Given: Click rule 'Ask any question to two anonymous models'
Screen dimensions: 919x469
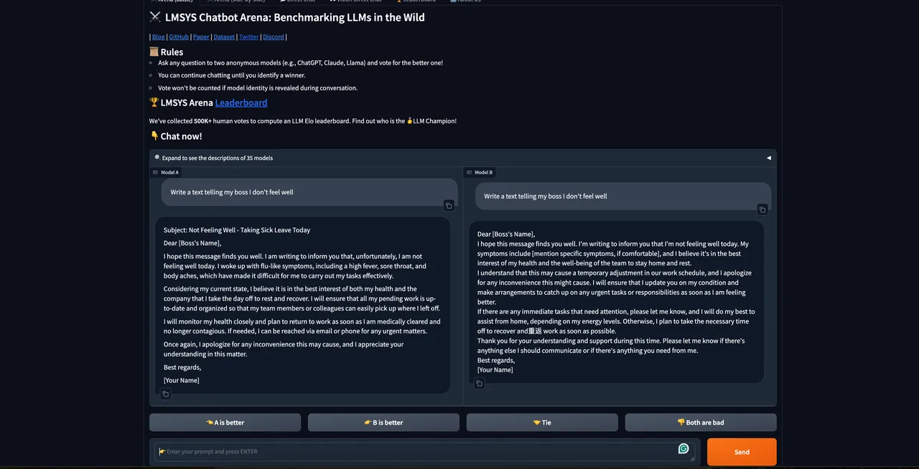Looking at the screenshot, I should pos(300,62).
